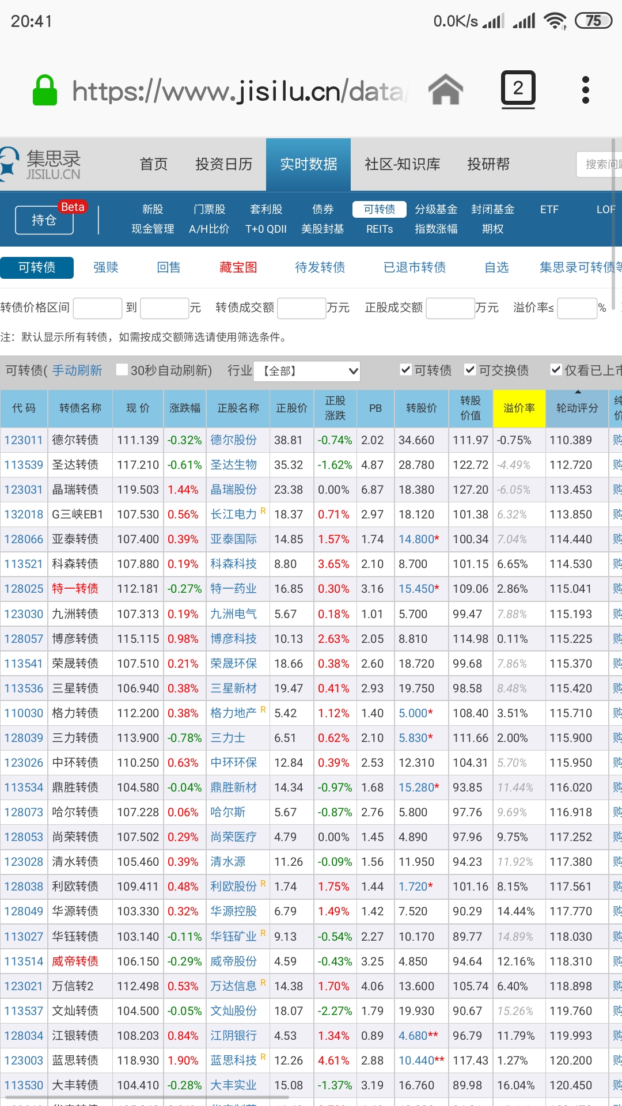Click the Jisilu site logo
The height and width of the screenshot is (1106, 622).
41,164
